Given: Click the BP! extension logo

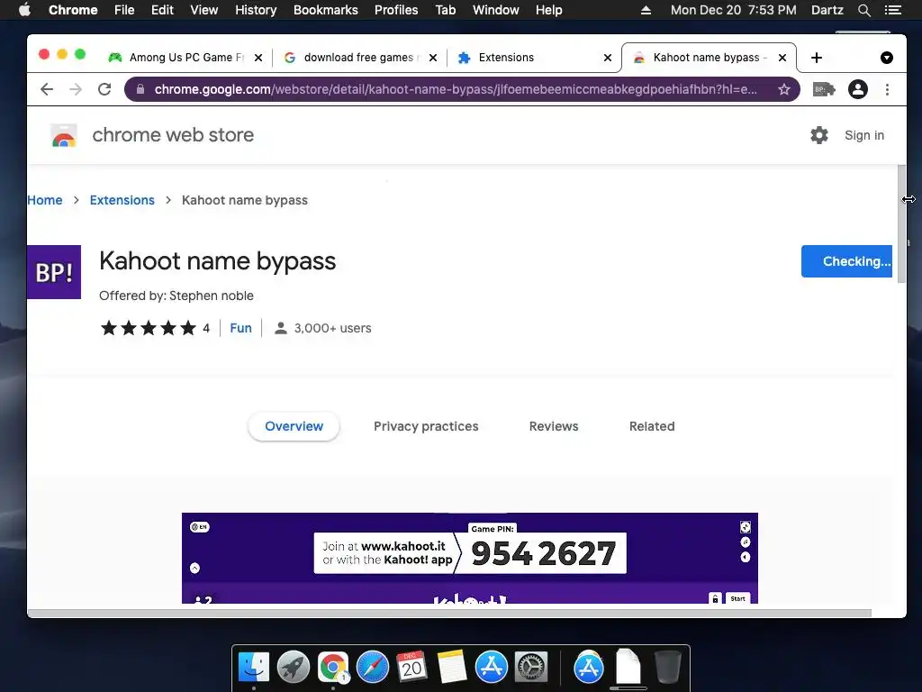Looking at the screenshot, I should [54, 272].
